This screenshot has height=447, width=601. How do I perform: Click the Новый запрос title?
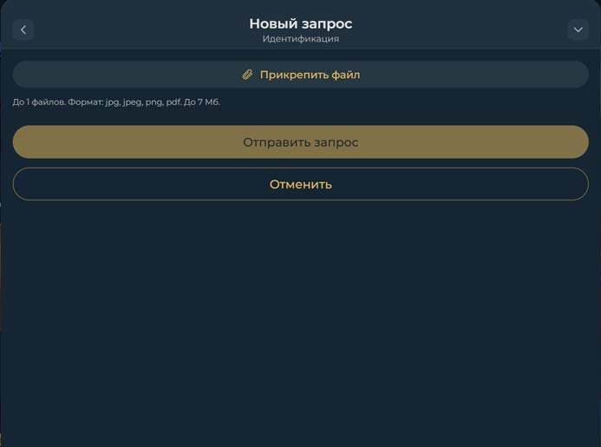pos(300,23)
